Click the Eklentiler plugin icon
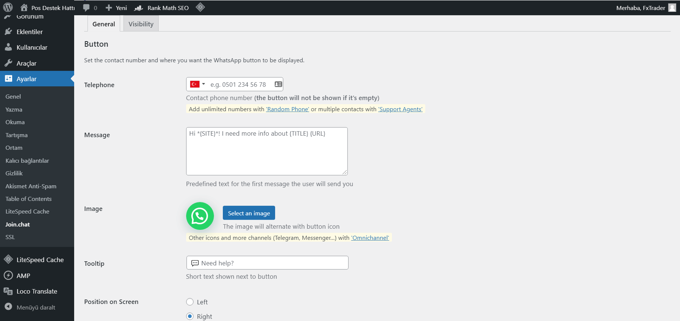This screenshot has height=321, width=680. 8,32
